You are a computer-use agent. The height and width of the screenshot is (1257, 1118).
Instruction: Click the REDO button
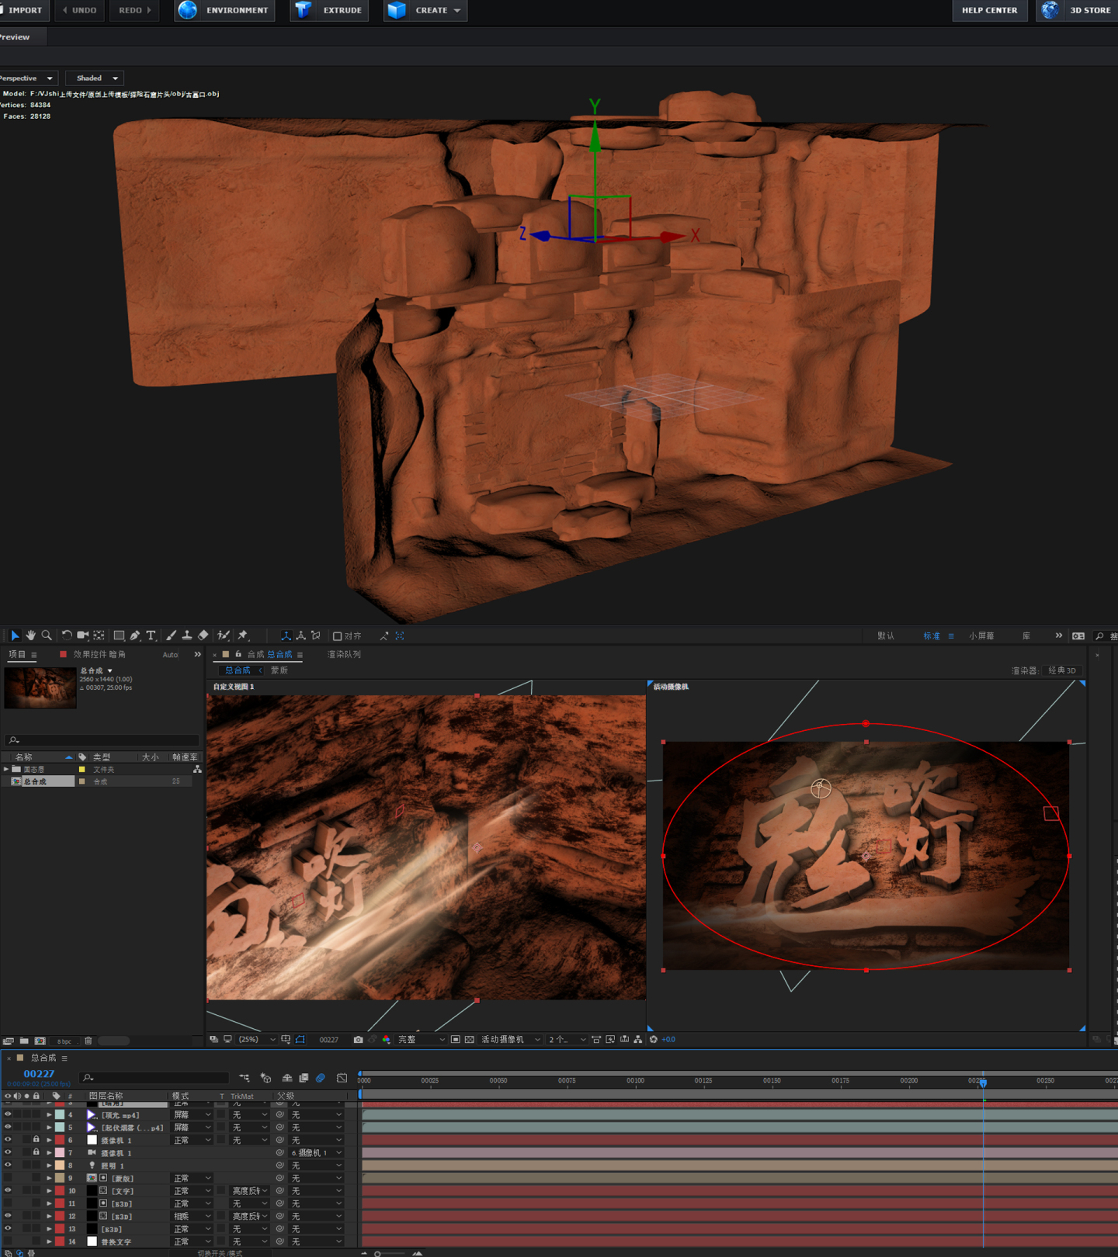click(x=134, y=10)
